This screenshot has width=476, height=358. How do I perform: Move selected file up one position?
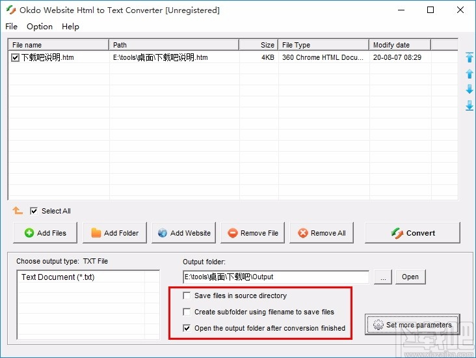[x=469, y=74]
